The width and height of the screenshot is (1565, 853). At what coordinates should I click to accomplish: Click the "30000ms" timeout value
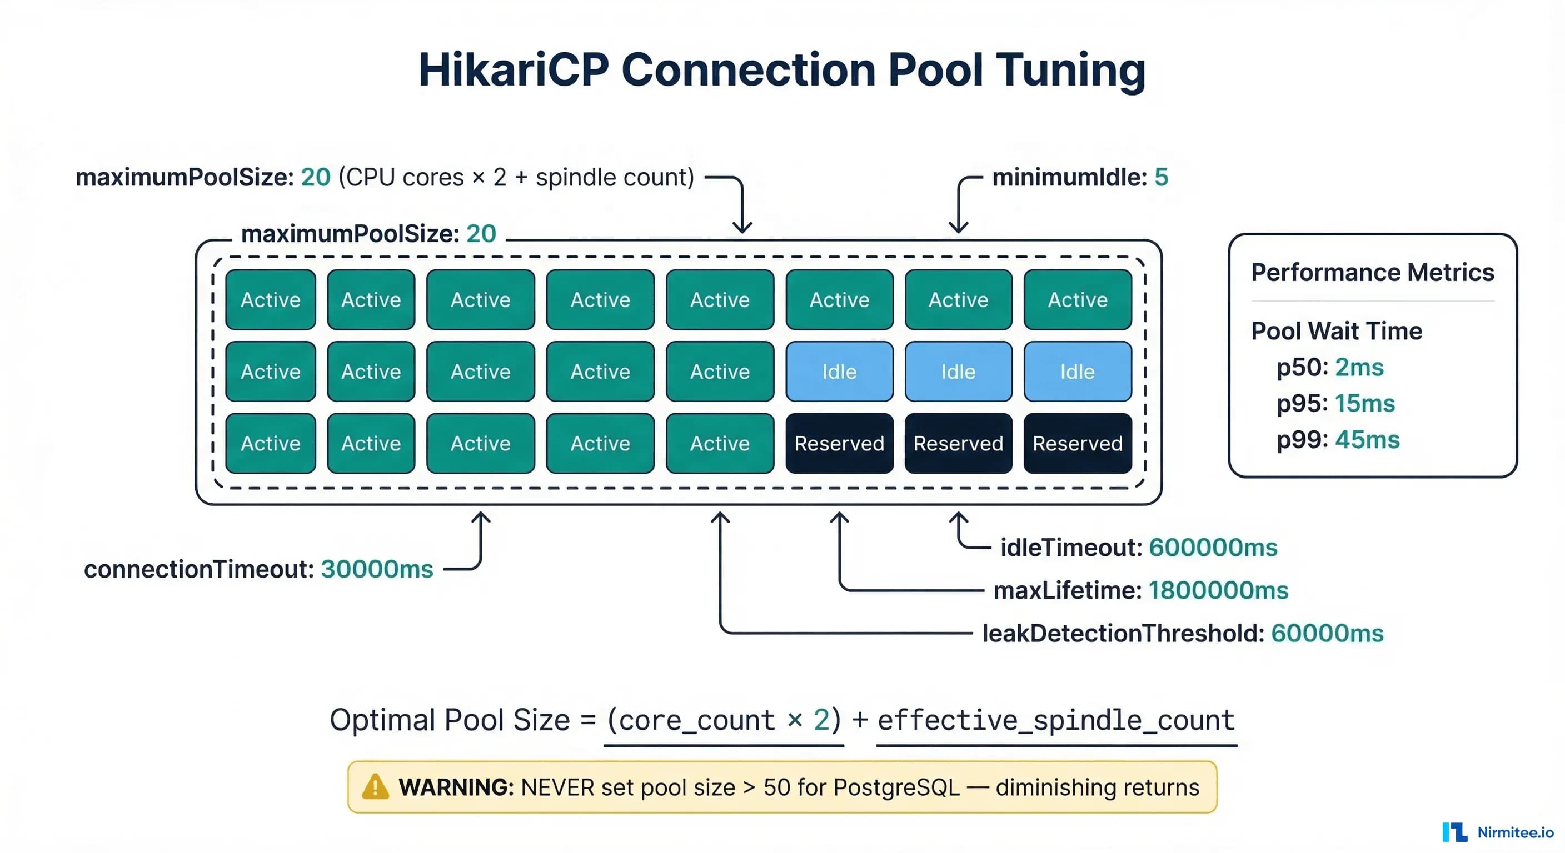click(x=377, y=569)
